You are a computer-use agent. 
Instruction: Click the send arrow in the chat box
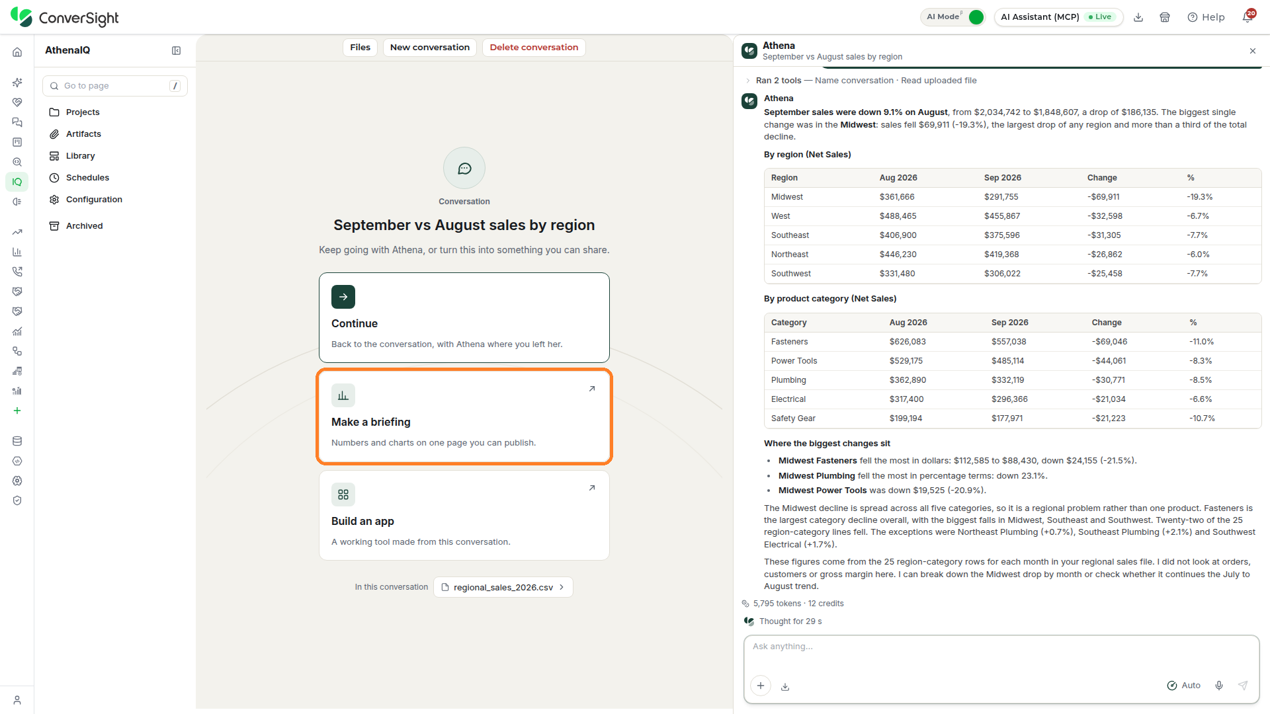pyautogui.click(x=1243, y=686)
